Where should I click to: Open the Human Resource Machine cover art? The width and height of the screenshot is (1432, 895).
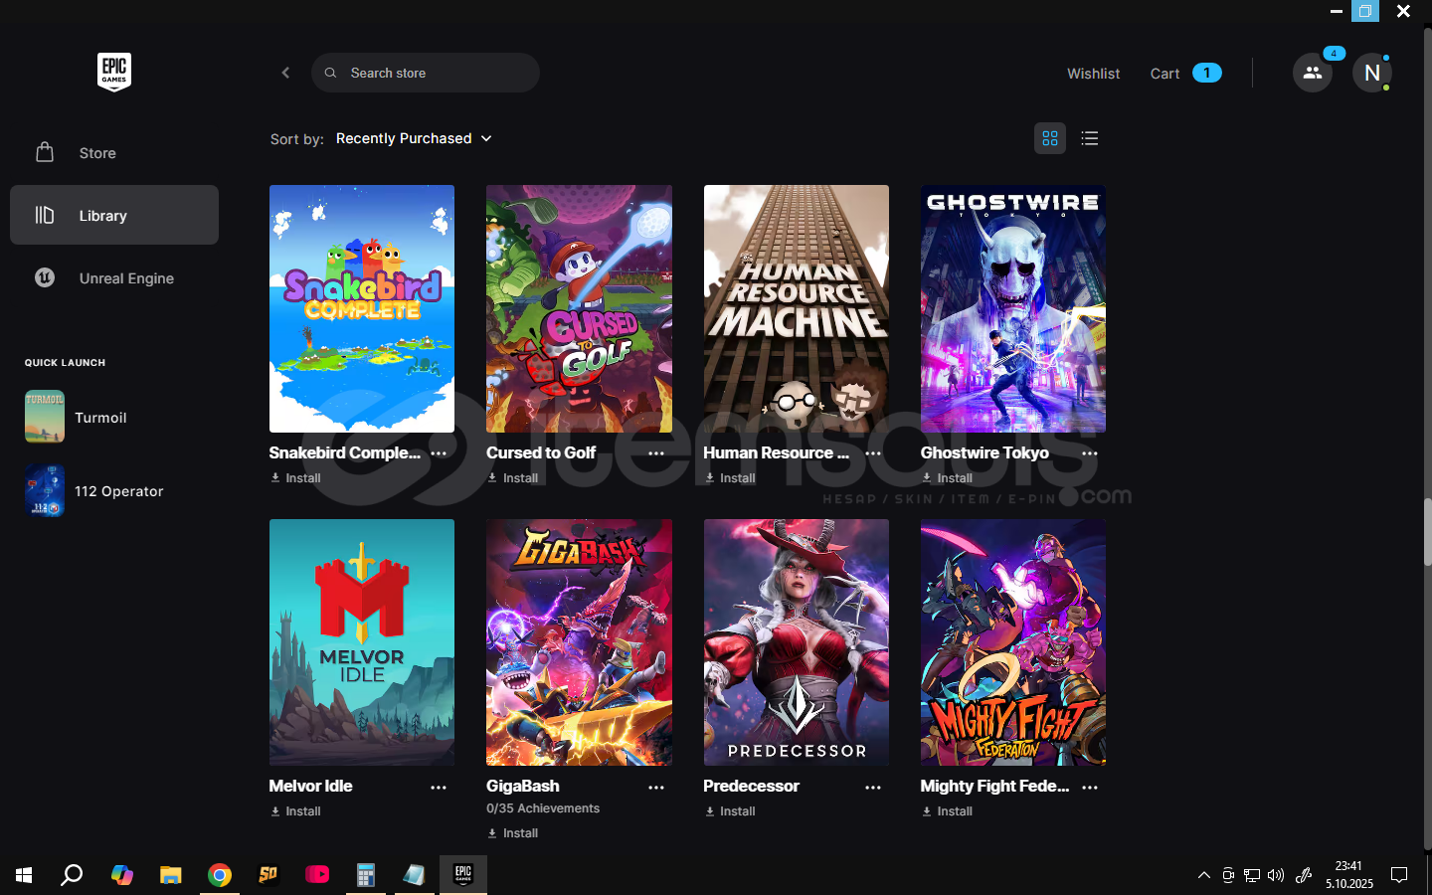[x=797, y=308]
